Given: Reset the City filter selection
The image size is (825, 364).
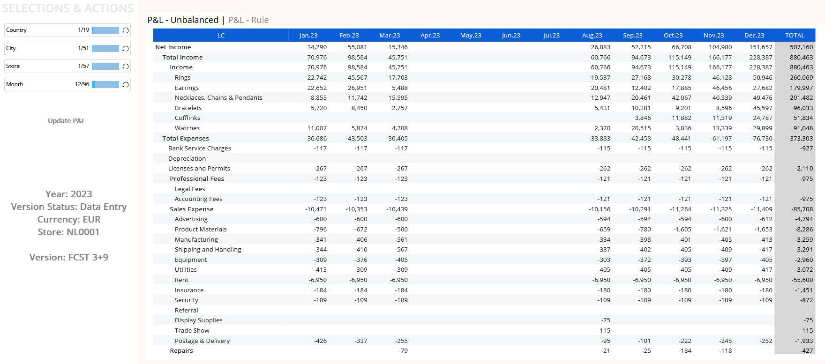Looking at the screenshot, I should [126, 48].
